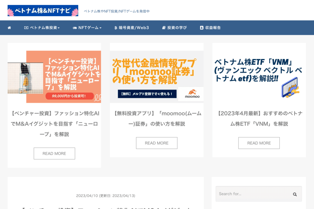Open the ニューロープ venture investment thumbnail
The image size is (314, 209).
point(54,77)
